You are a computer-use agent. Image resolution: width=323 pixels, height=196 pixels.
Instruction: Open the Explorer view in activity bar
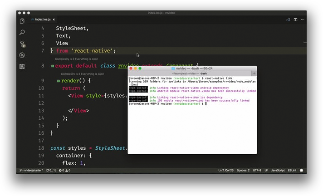(22, 21)
